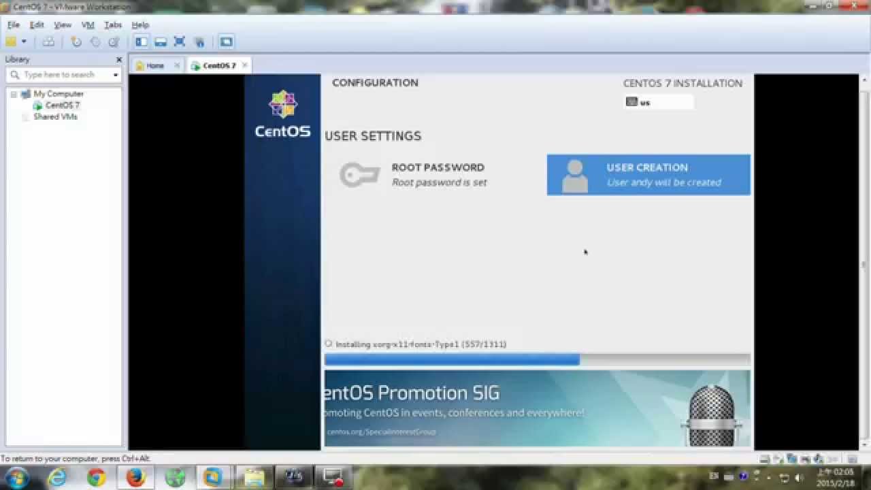Open the Tabs menu
871x490 pixels.
point(113,24)
